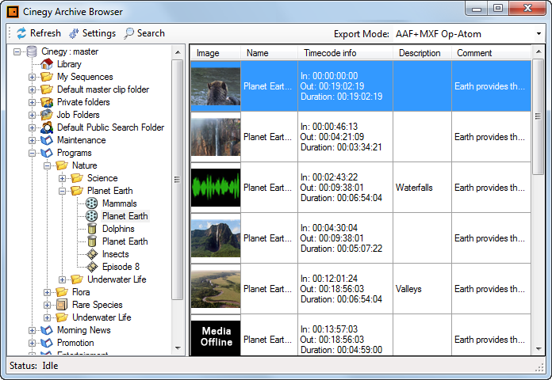This screenshot has width=552, height=380.
Task: Expand the Flora folder
Action: [47, 292]
